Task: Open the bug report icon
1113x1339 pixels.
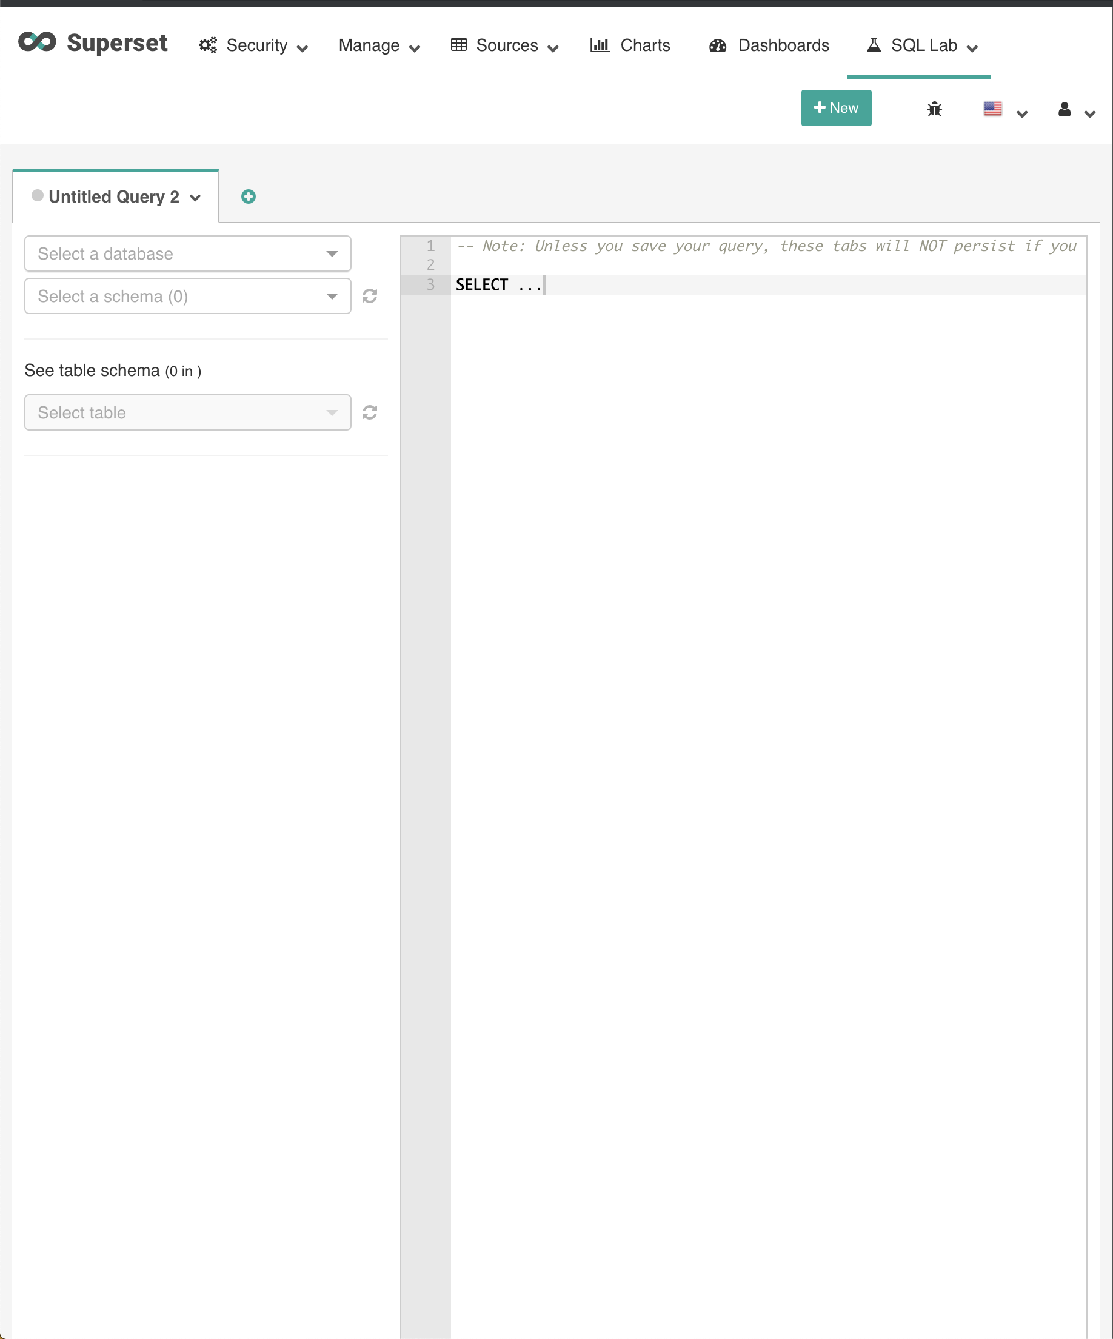Action: [934, 109]
